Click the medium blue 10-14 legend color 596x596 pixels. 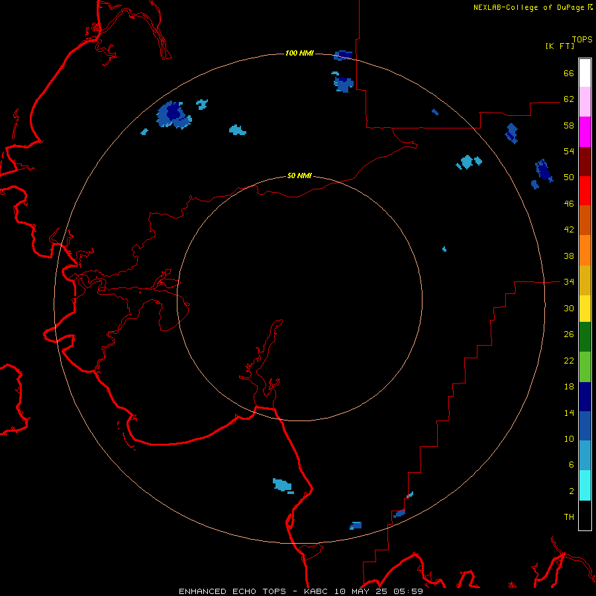point(585,426)
